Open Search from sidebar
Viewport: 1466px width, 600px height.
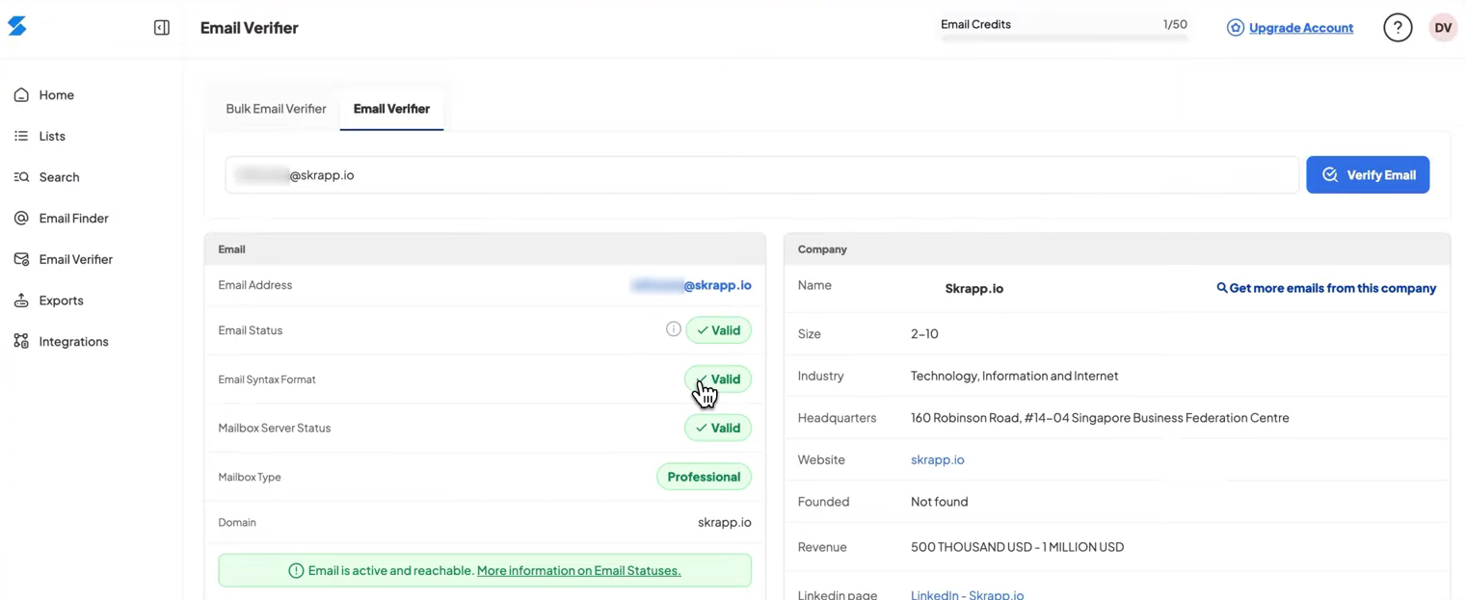[59, 177]
